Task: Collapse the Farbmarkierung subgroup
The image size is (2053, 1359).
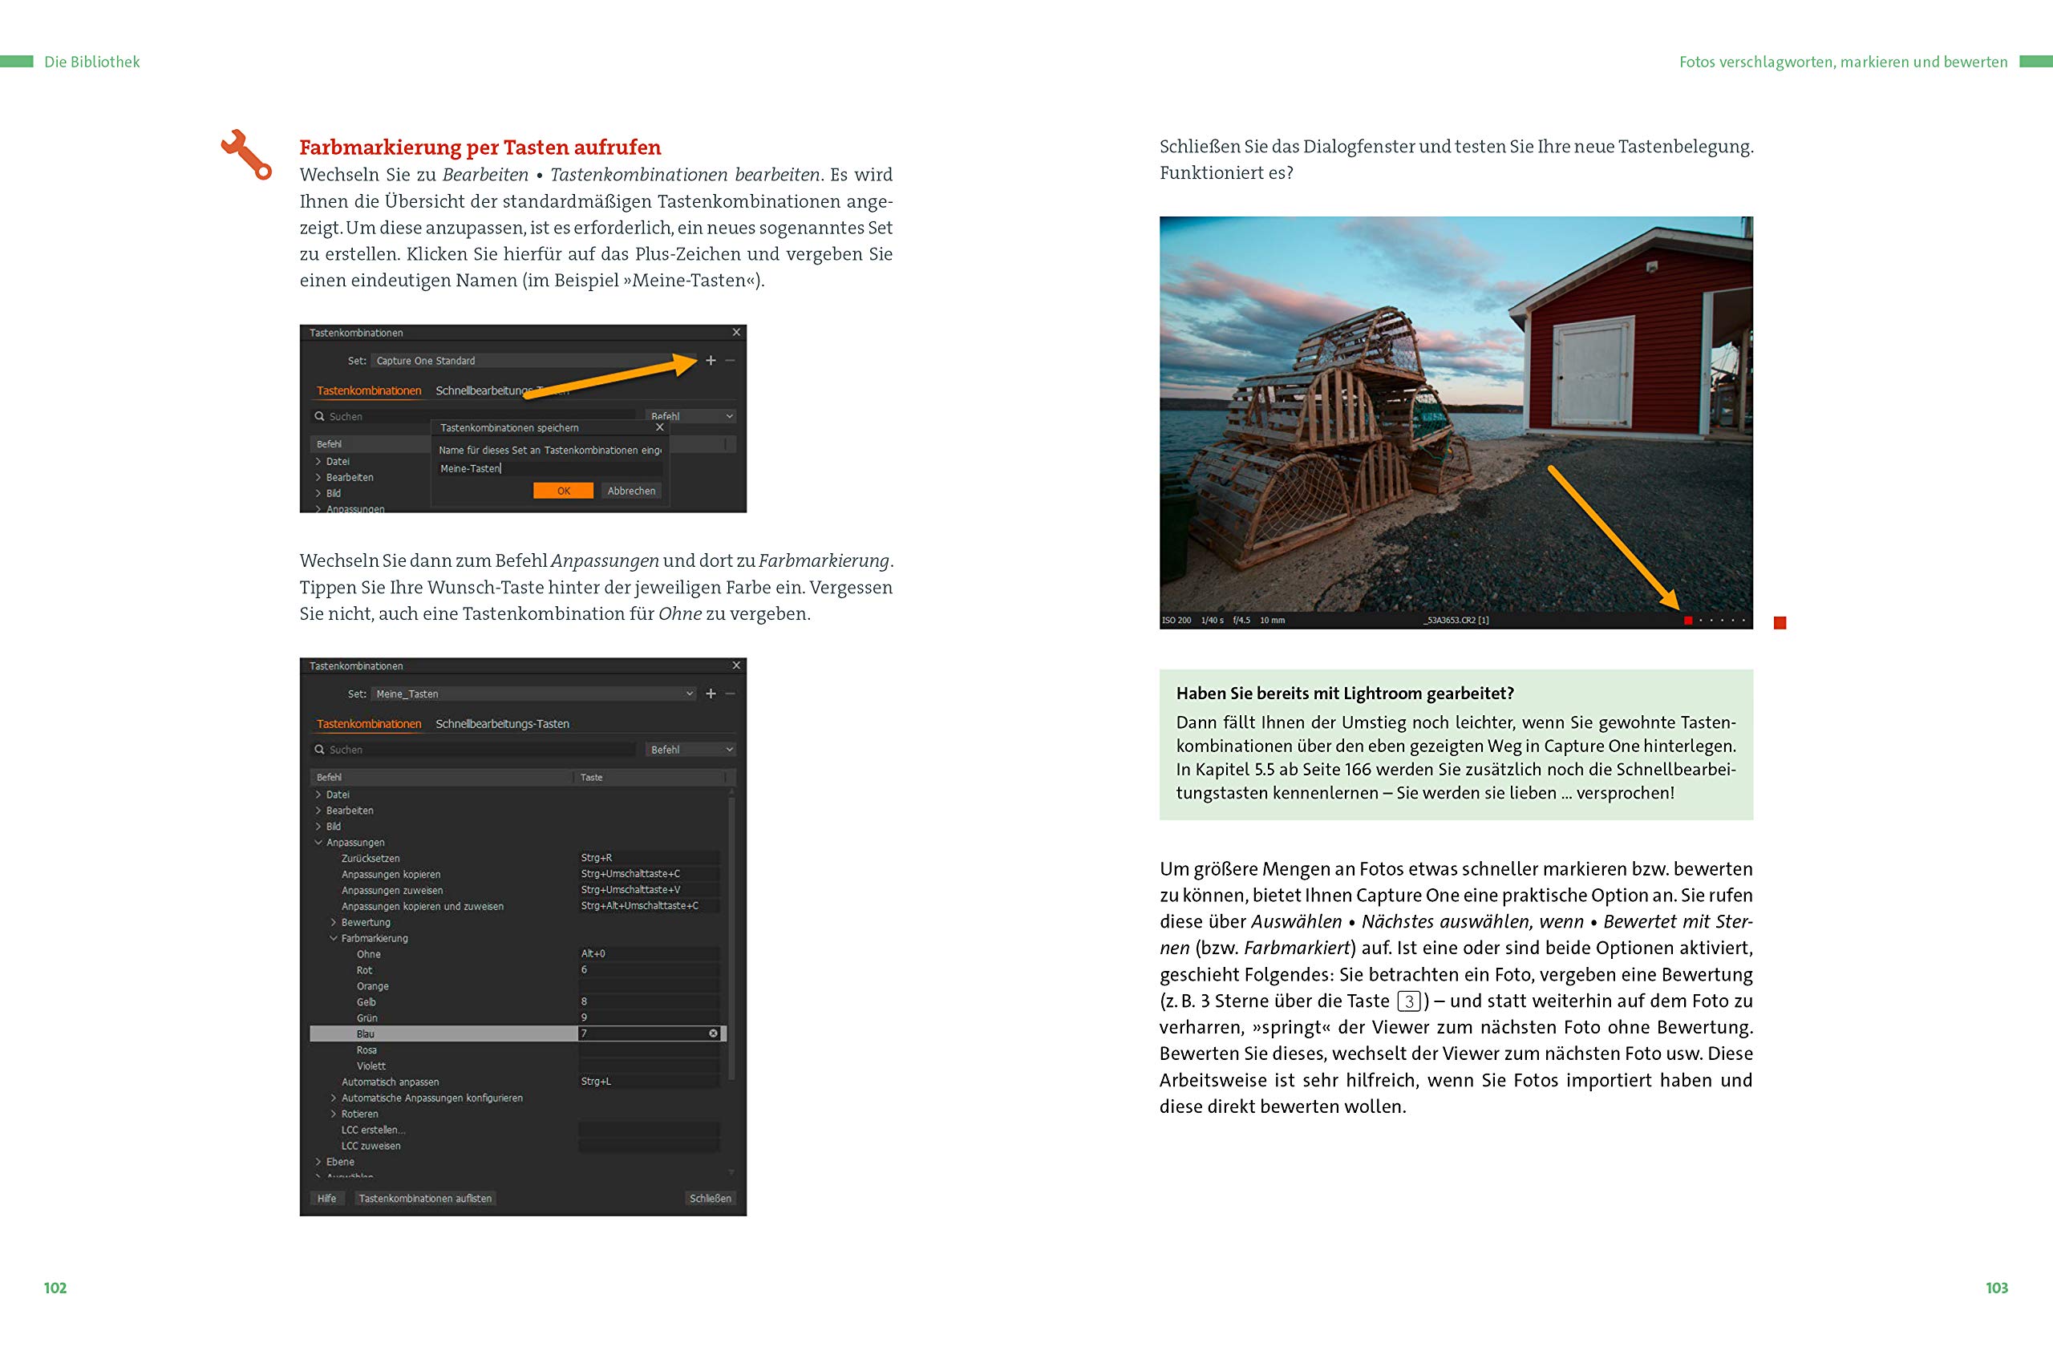Action: pos(333,938)
